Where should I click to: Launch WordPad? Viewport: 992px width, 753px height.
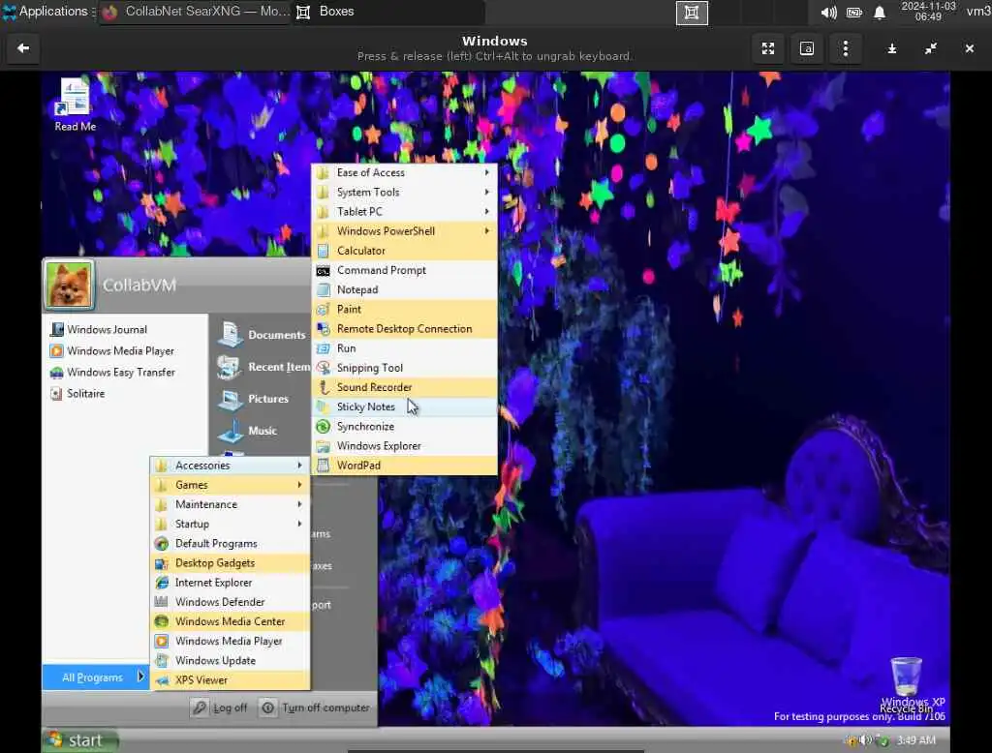coord(404,466)
